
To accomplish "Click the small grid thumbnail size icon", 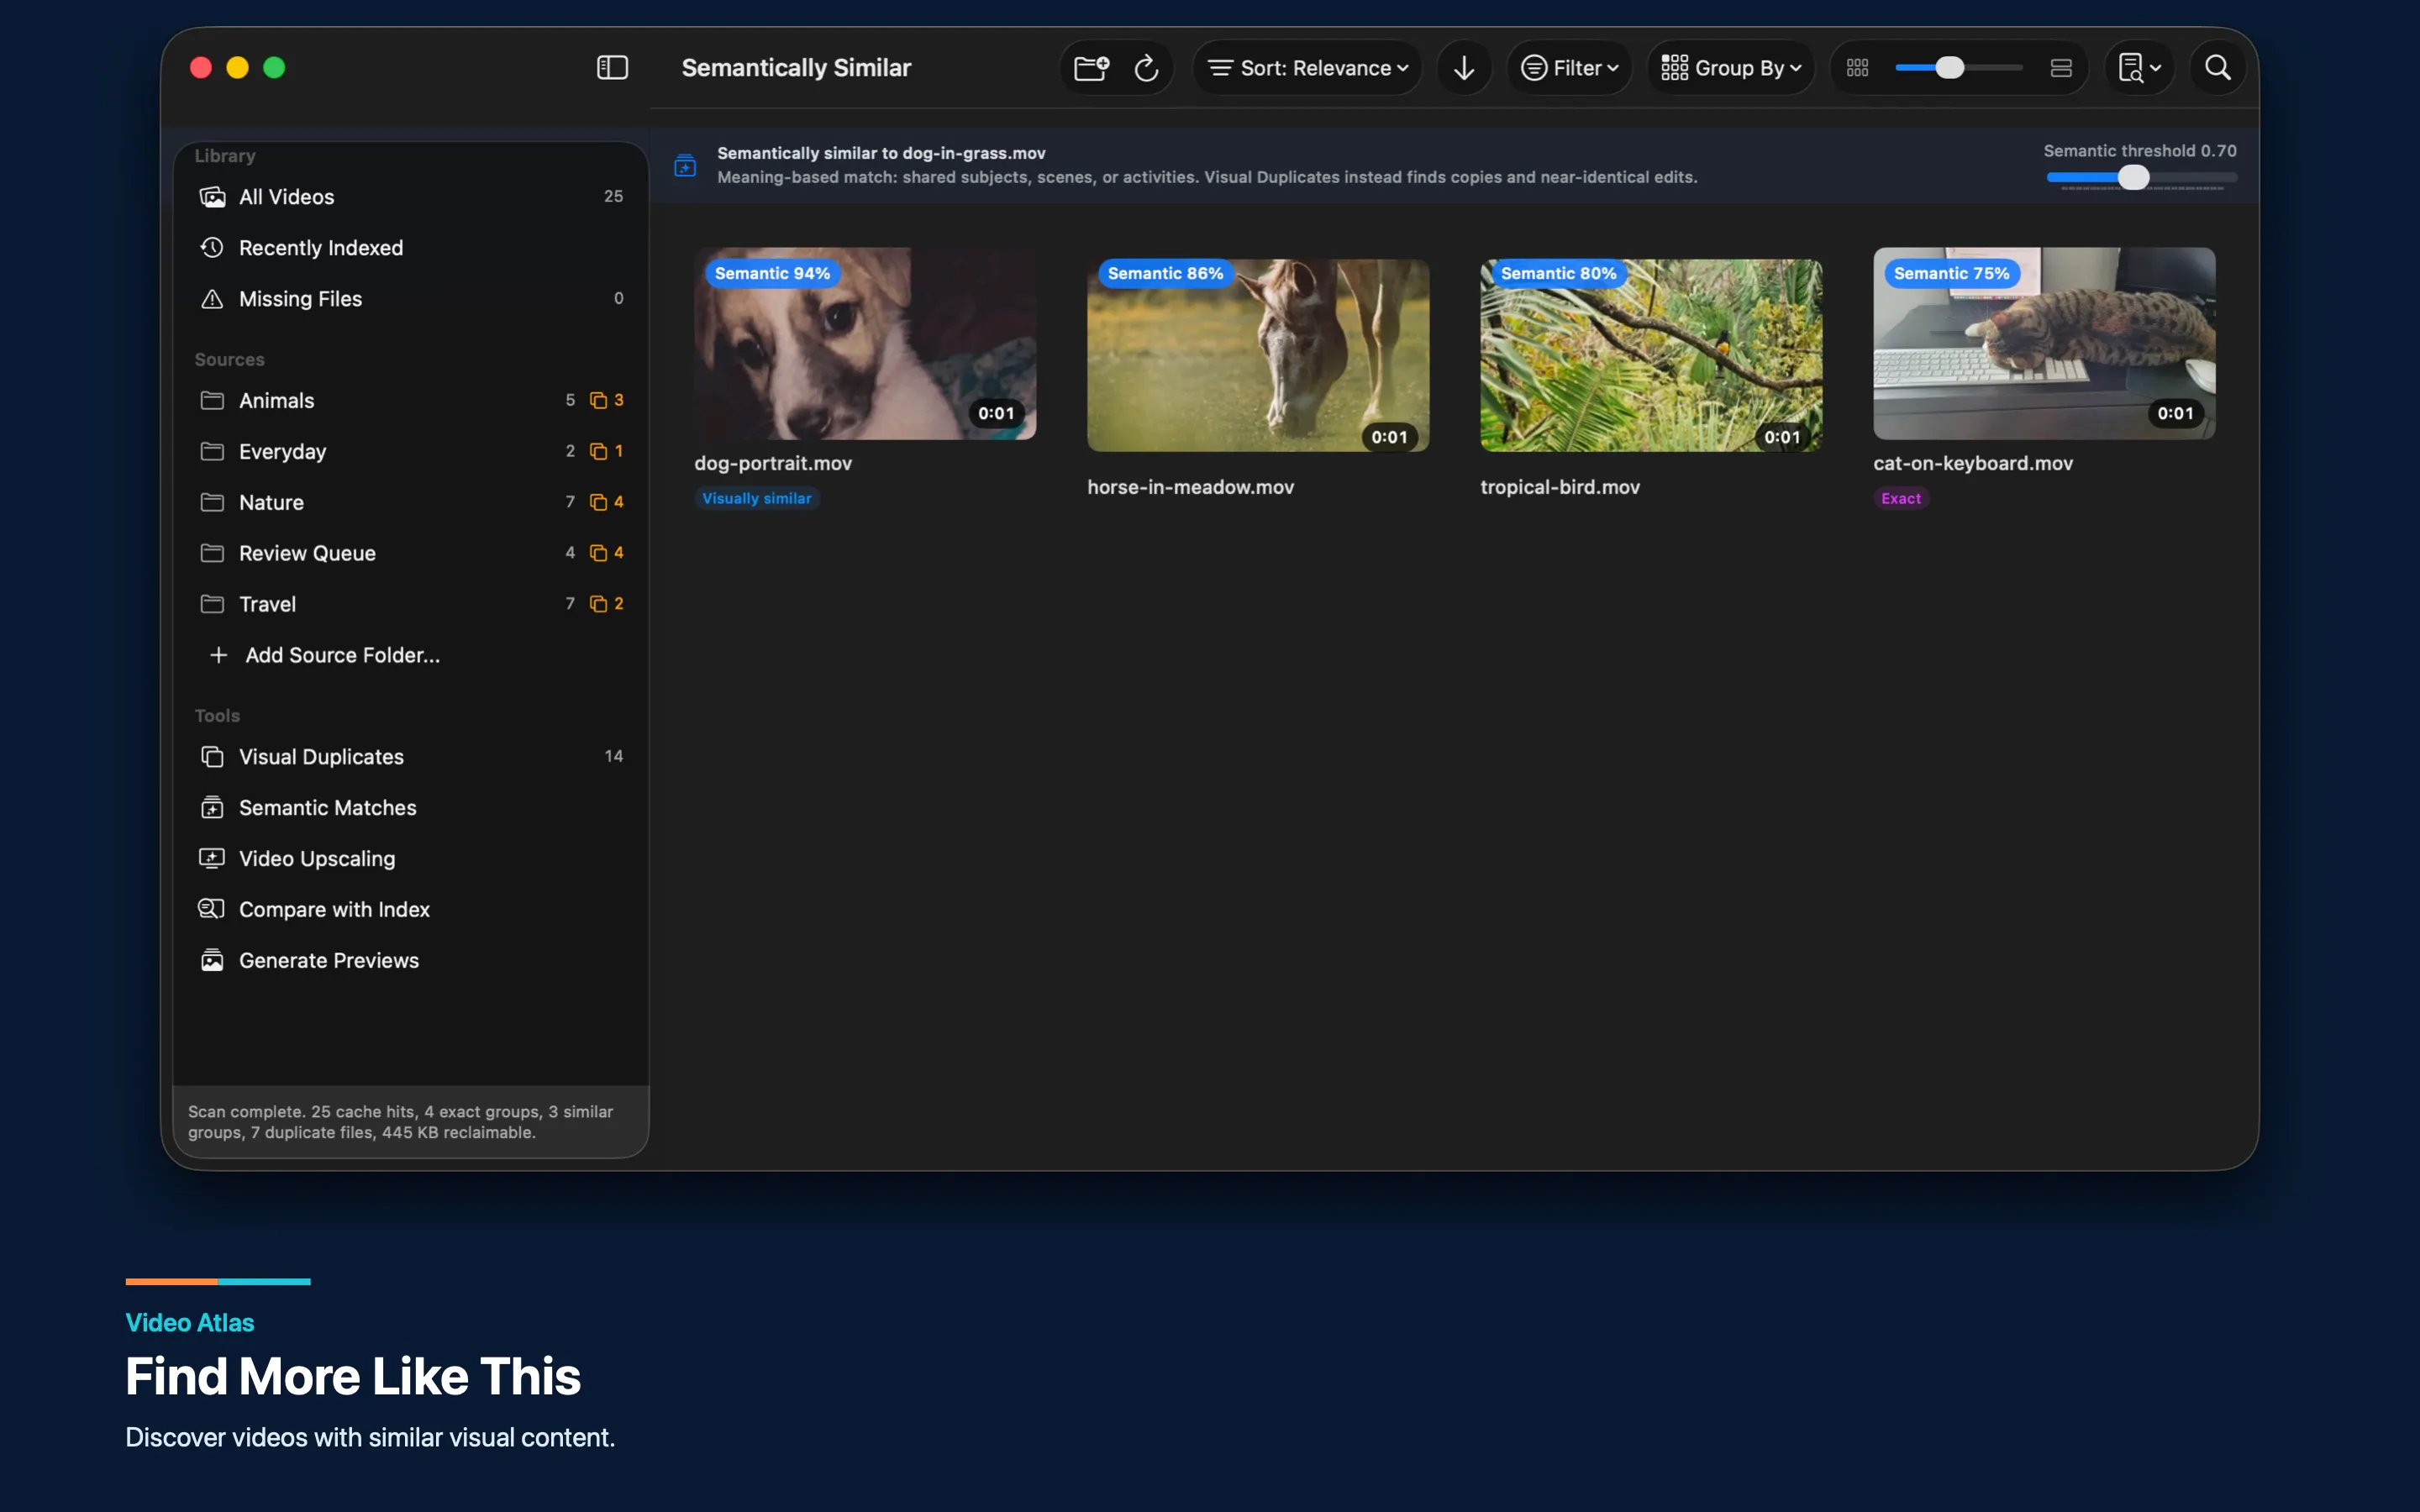I will coord(1857,68).
